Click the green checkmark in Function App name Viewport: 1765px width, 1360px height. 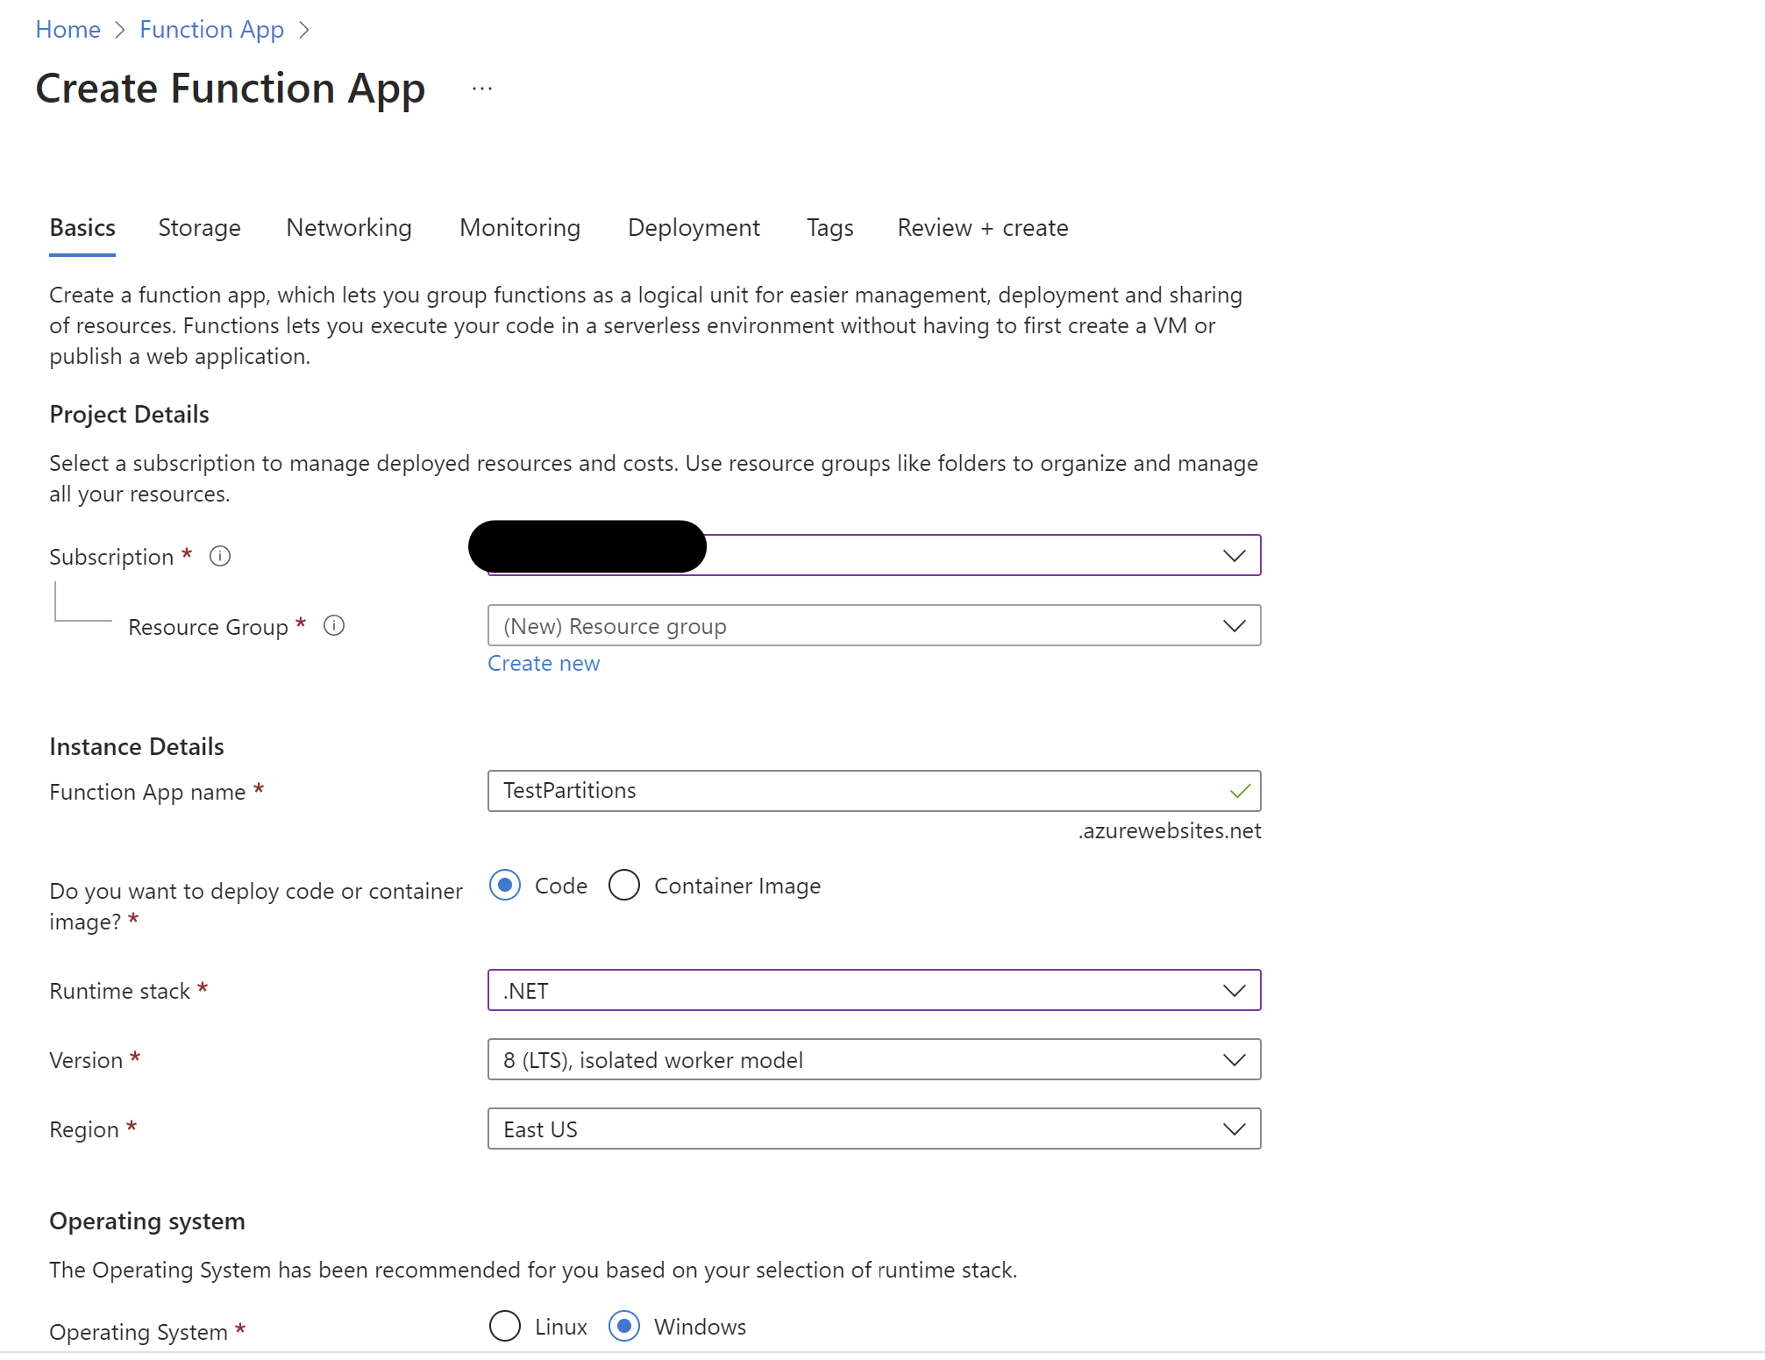tap(1240, 791)
